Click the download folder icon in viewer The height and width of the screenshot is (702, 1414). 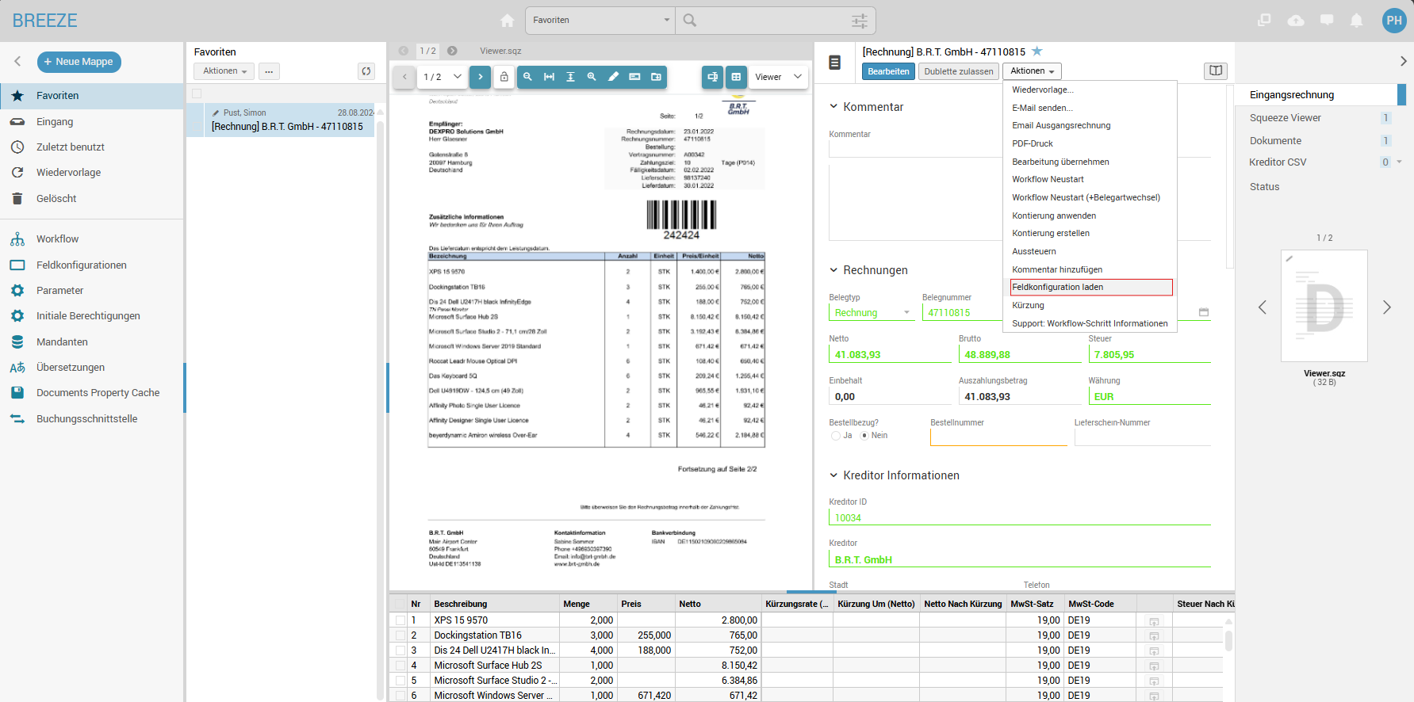tap(656, 77)
